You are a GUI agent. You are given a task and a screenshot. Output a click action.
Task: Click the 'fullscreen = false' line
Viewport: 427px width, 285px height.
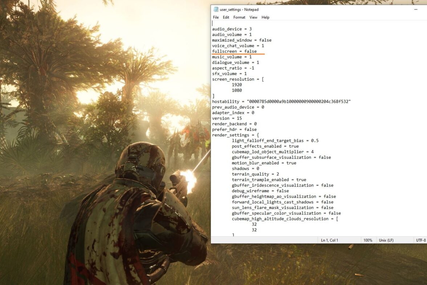(x=234, y=51)
